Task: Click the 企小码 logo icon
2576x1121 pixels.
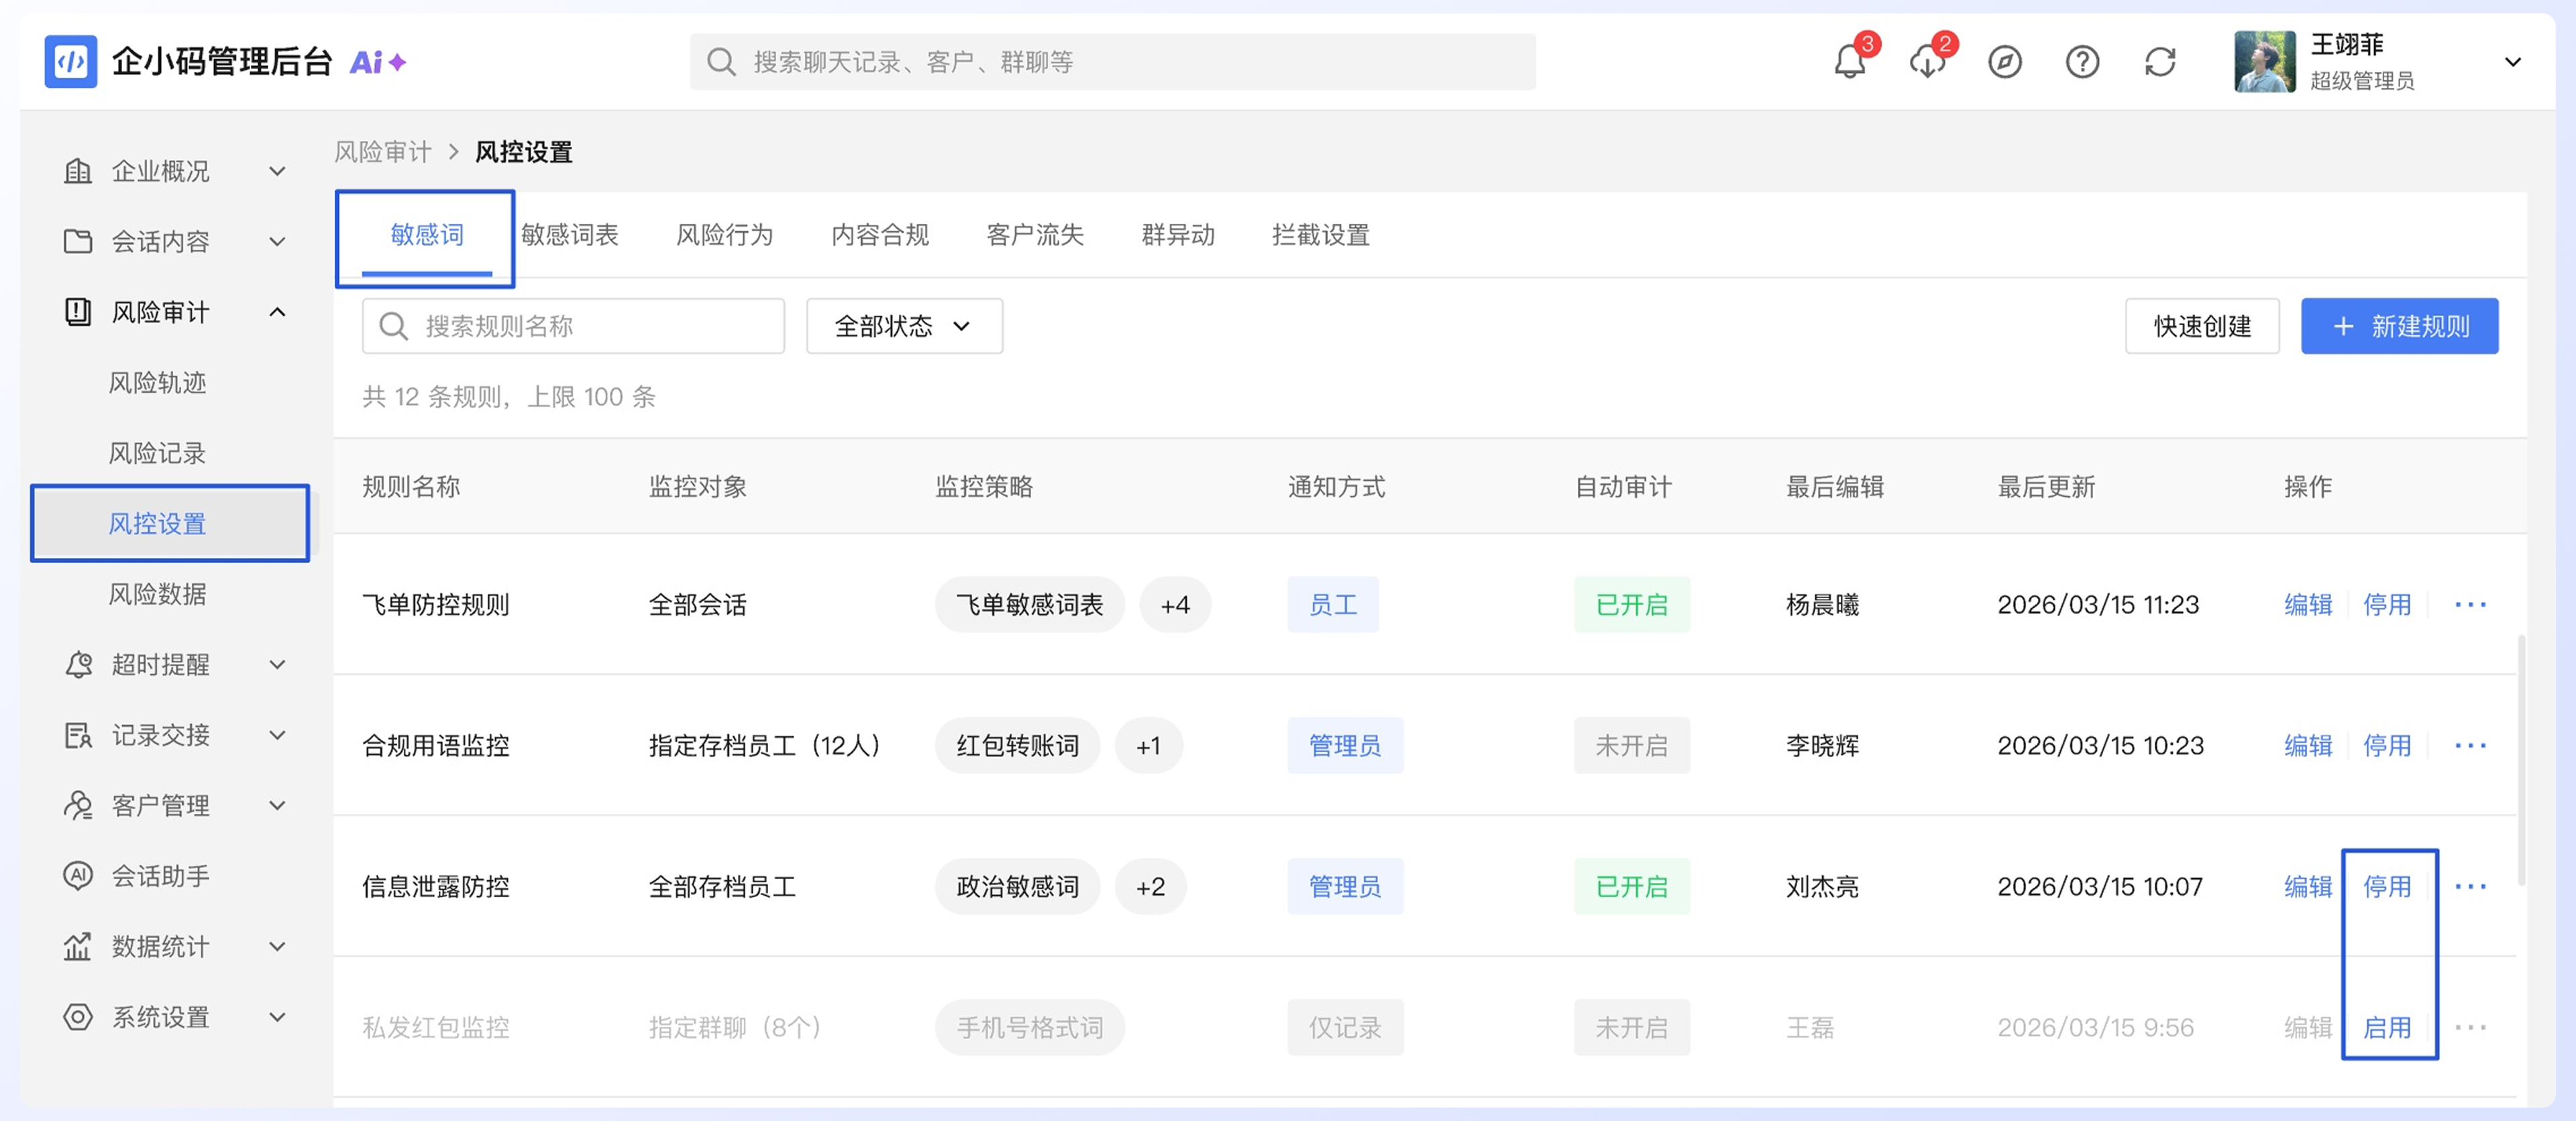Action: pyautogui.click(x=70, y=62)
